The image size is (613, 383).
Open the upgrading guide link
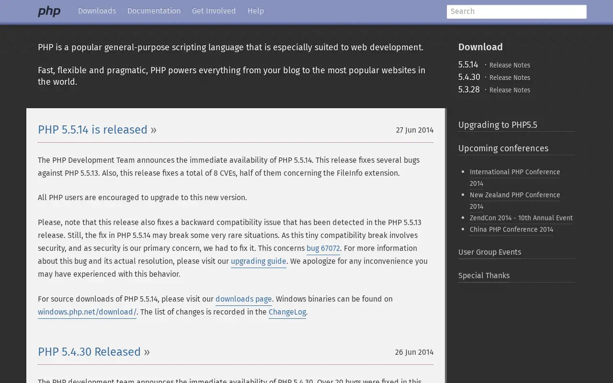259,261
